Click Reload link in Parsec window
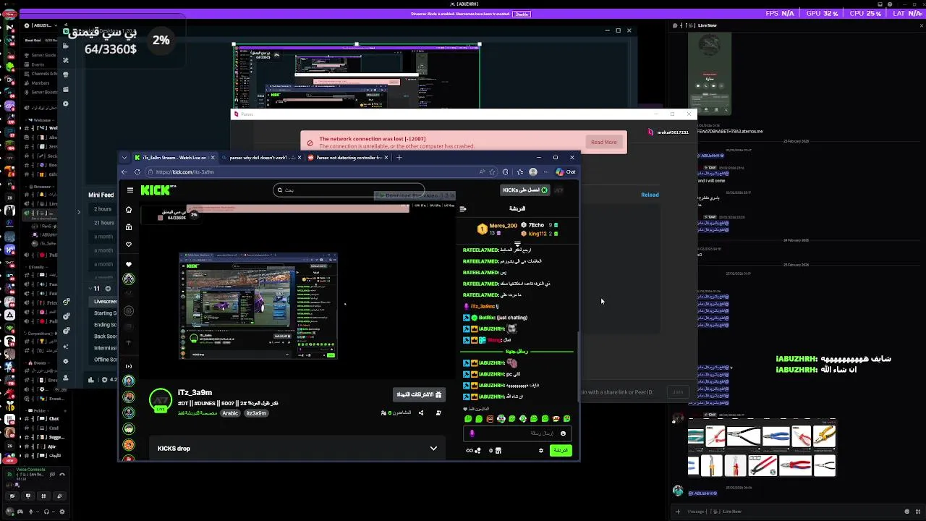 click(650, 195)
